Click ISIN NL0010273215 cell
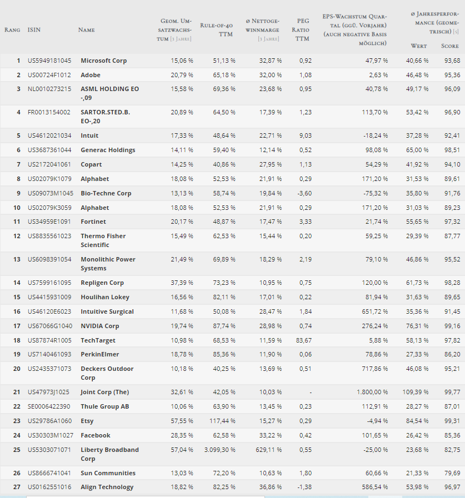The width and height of the screenshot is (465, 498). (49, 89)
